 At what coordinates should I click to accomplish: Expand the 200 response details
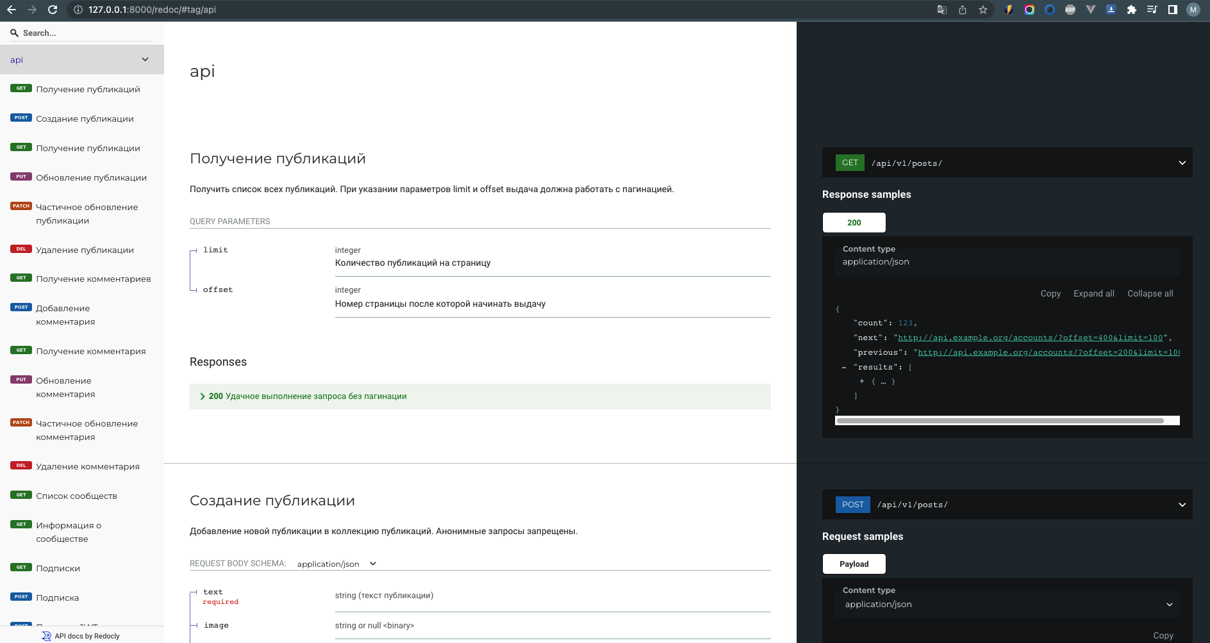click(x=203, y=396)
